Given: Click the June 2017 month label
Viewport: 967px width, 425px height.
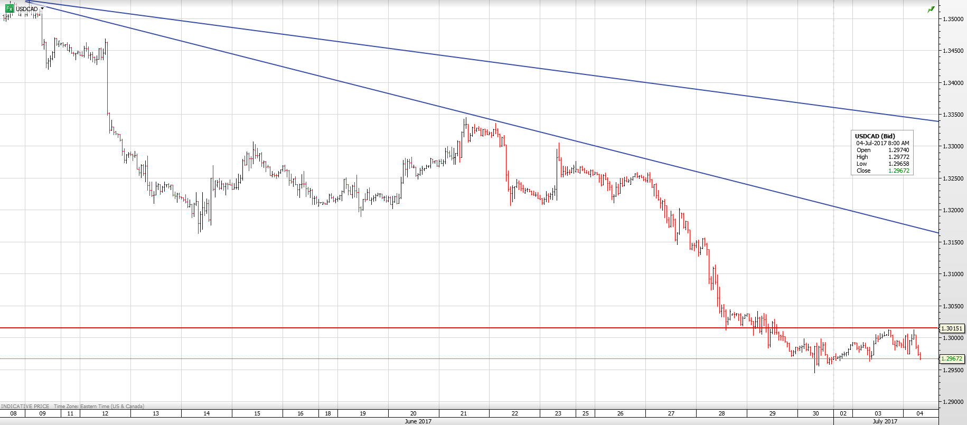Looking at the screenshot, I should click(x=418, y=421).
